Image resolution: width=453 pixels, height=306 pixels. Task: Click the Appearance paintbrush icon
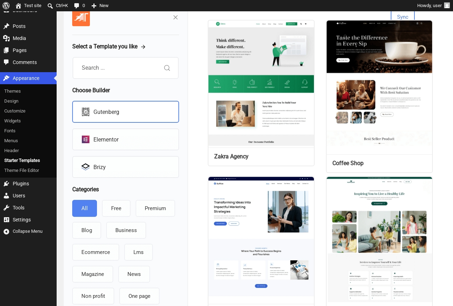point(6,78)
